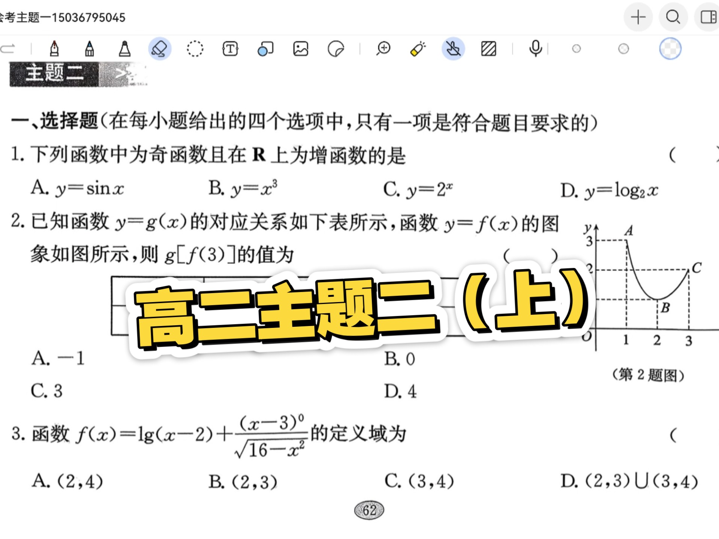This screenshot has width=719, height=539.
Task: Open the lasso selection tool
Action: 196,49
